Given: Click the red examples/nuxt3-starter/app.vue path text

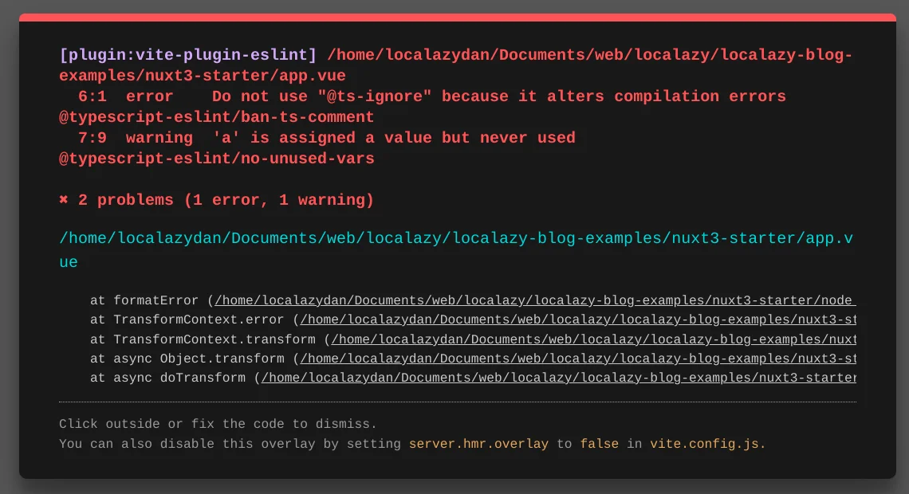Looking at the screenshot, I should point(203,76).
